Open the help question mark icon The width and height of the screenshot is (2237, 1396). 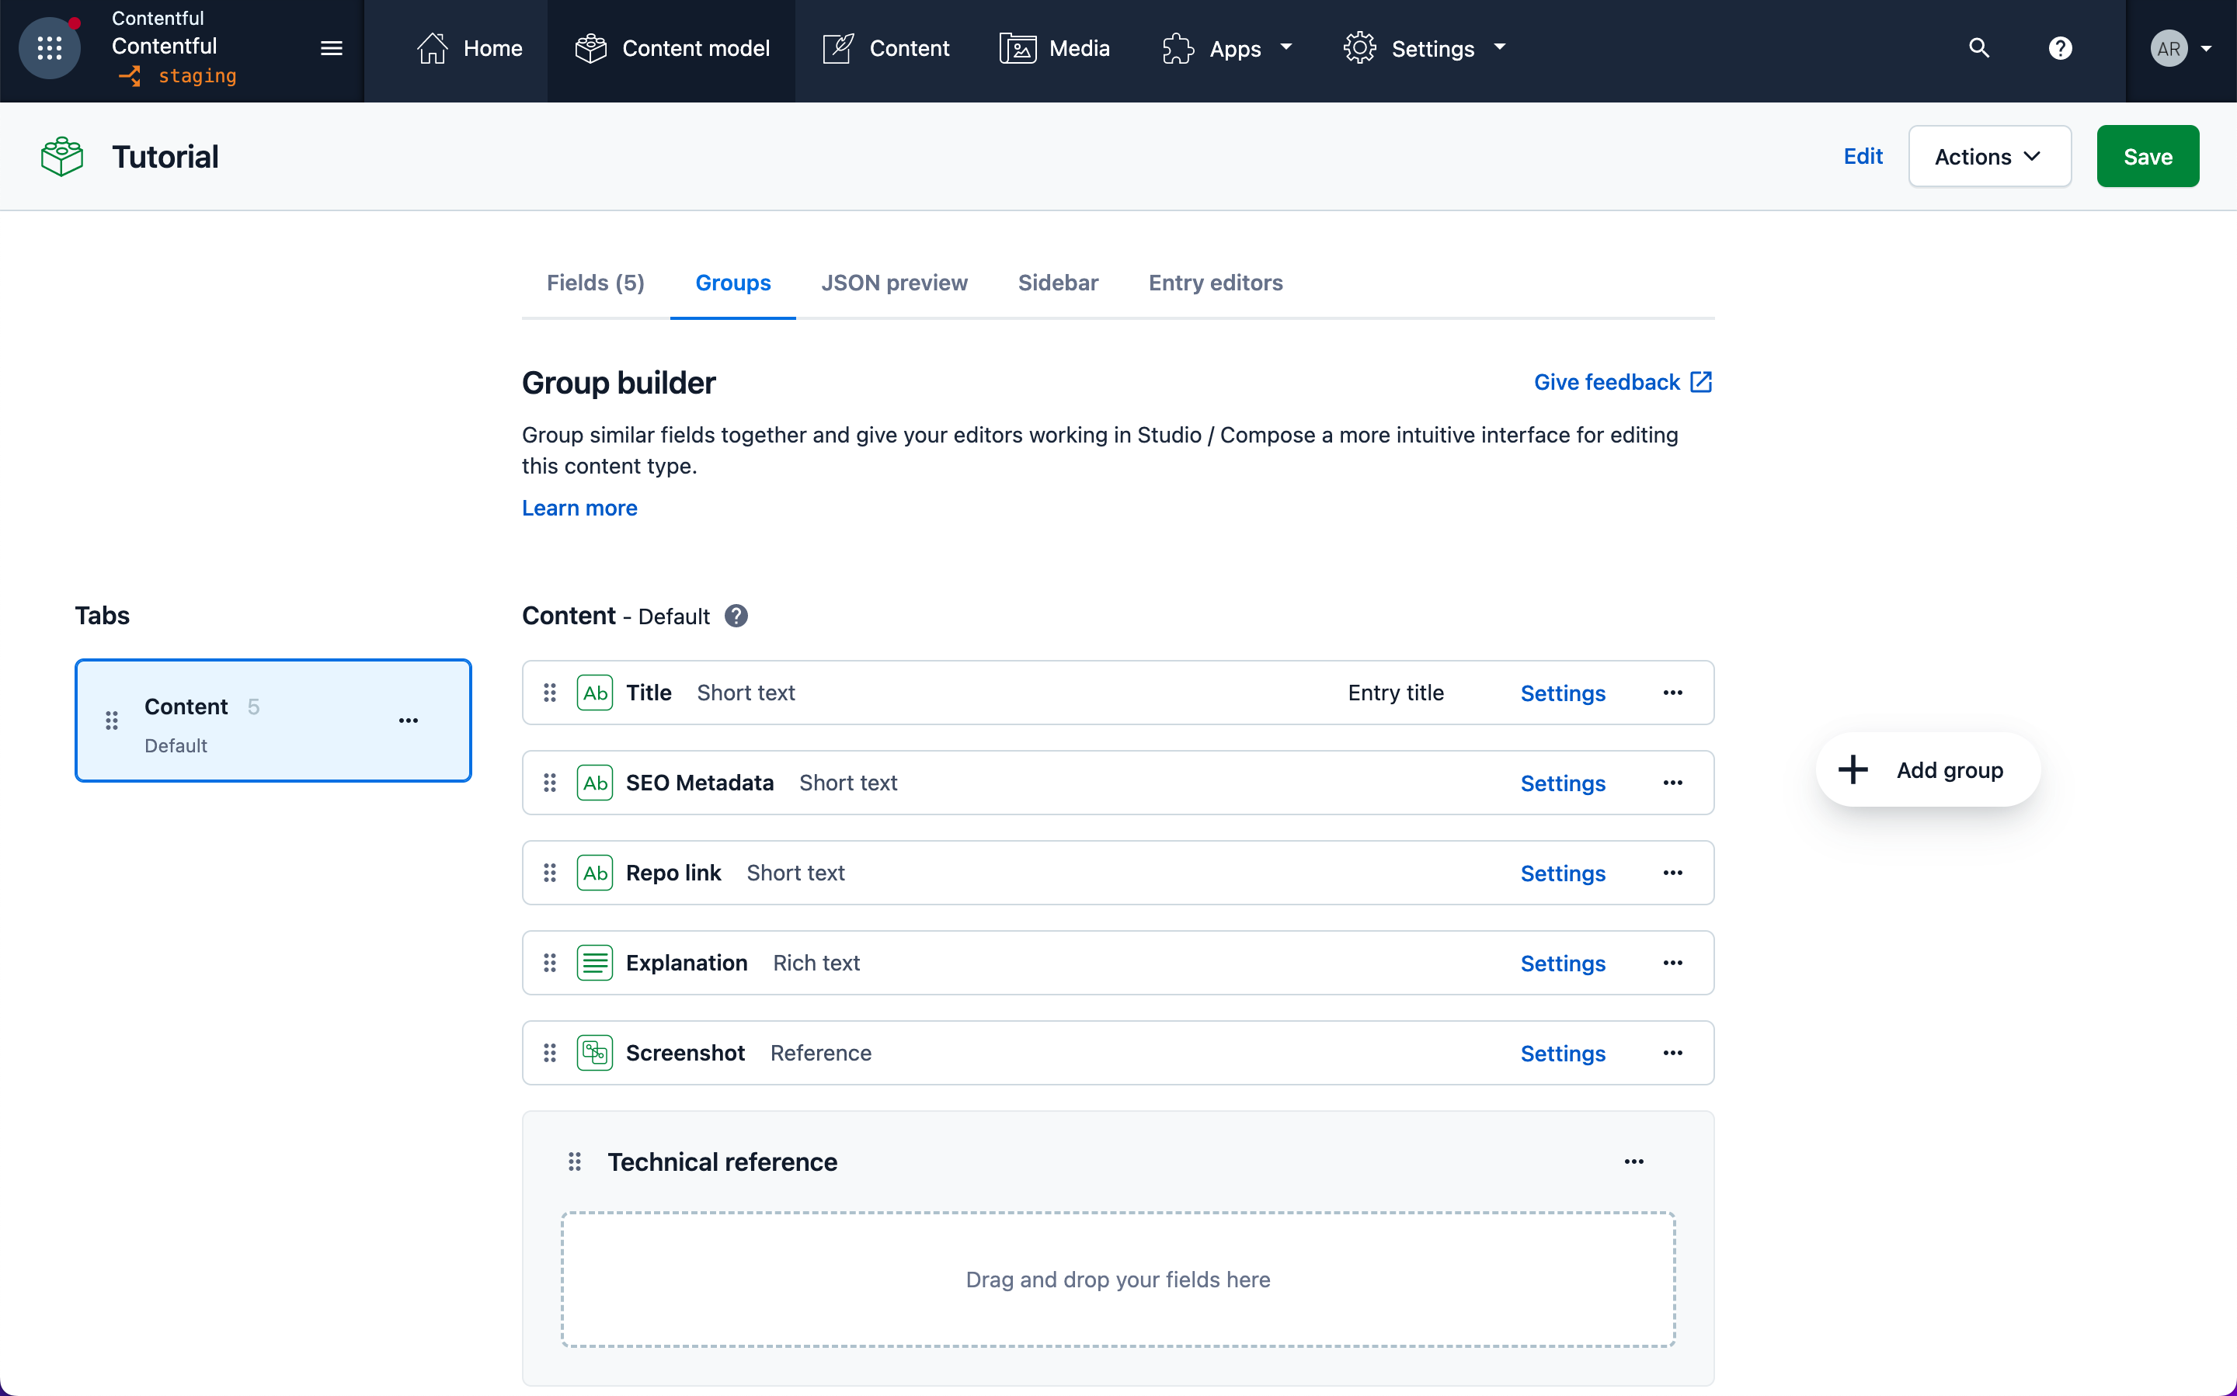[2061, 48]
